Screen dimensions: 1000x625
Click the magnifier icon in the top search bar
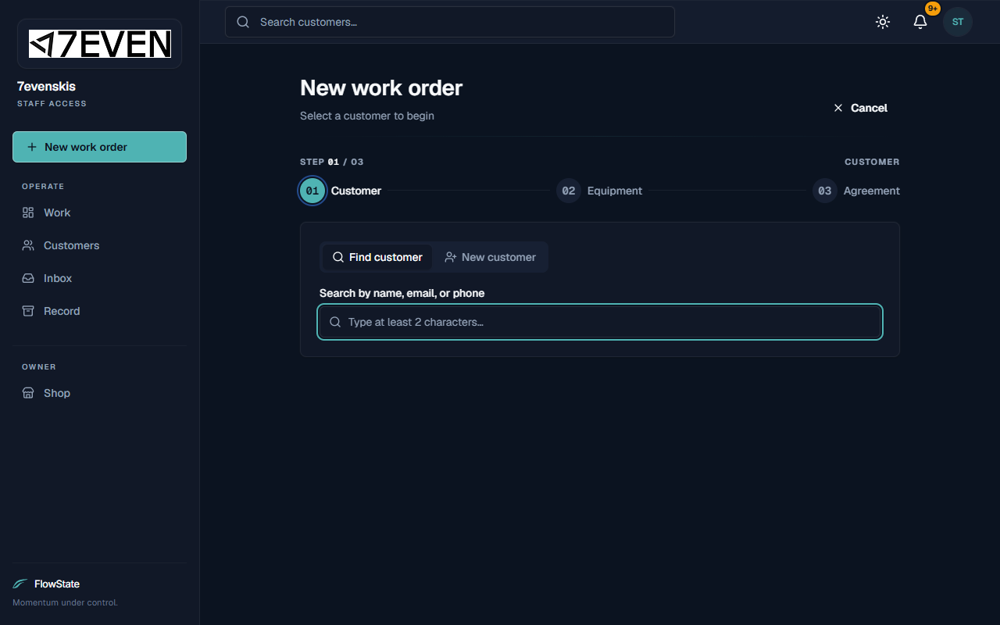point(243,22)
